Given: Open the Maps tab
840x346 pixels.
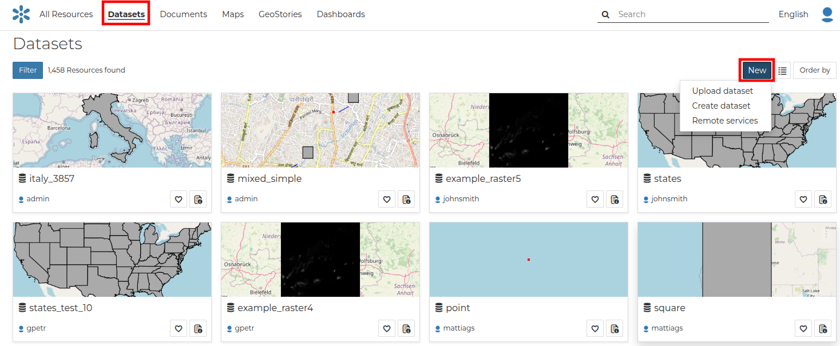Looking at the screenshot, I should pyautogui.click(x=233, y=14).
